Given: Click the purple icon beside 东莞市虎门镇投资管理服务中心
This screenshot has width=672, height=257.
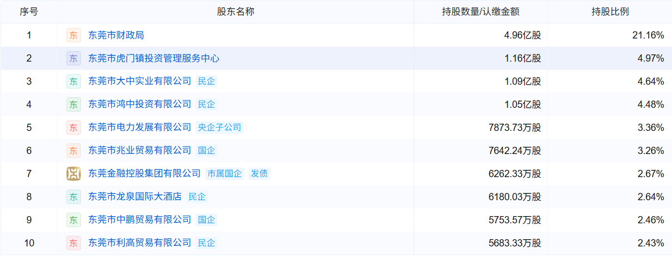Looking at the screenshot, I should pyautogui.click(x=74, y=58).
